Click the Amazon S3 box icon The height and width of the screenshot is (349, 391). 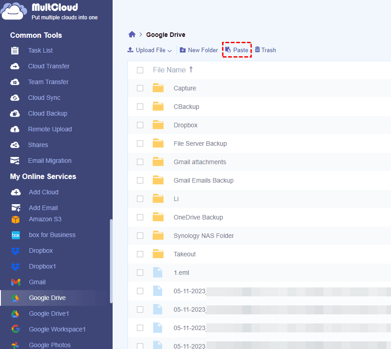(15, 219)
